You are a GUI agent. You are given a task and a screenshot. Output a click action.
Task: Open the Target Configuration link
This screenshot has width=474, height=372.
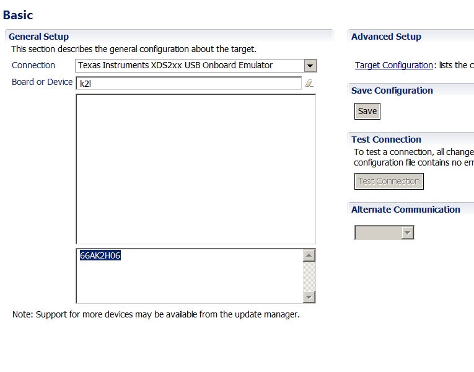coord(393,65)
